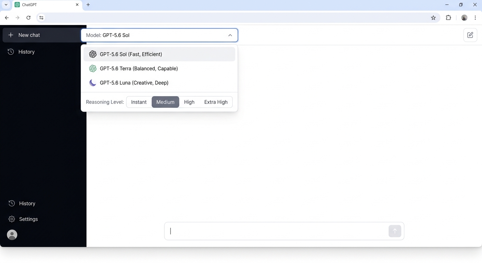The width and height of the screenshot is (482, 263).
Task: Go forward in browser history
Action: pyautogui.click(x=17, y=18)
